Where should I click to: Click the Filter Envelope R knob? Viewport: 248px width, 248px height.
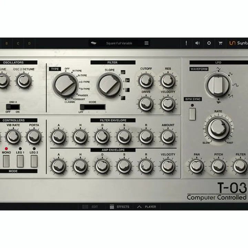[x=146, y=137]
